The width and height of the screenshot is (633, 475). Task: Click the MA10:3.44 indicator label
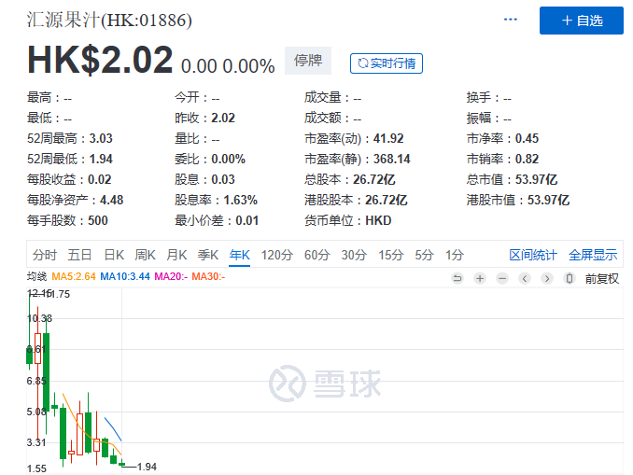click(x=125, y=276)
